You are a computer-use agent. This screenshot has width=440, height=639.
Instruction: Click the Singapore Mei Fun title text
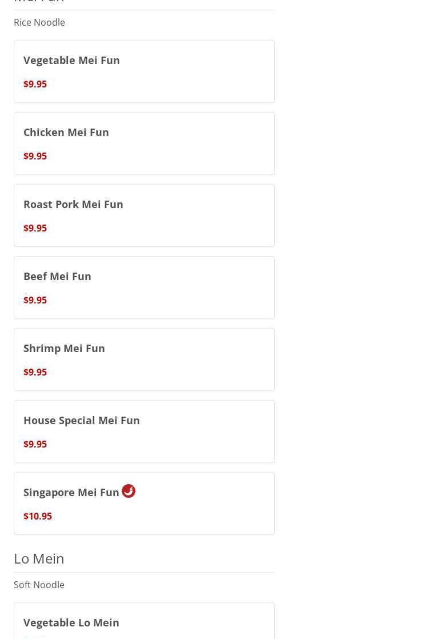(x=71, y=493)
